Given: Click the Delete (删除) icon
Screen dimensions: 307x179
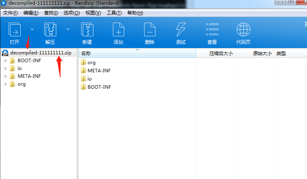Looking at the screenshot, I should 150,30.
